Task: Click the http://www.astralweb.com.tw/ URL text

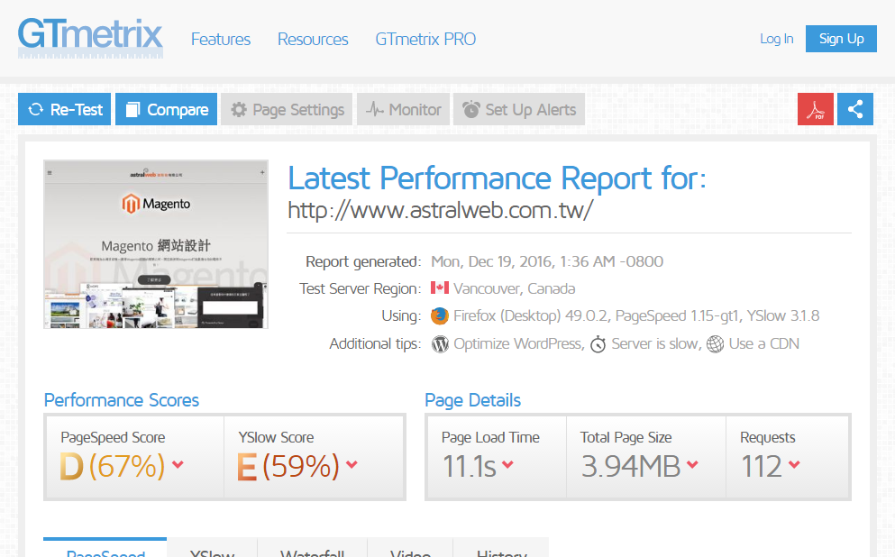Action: [441, 210]
